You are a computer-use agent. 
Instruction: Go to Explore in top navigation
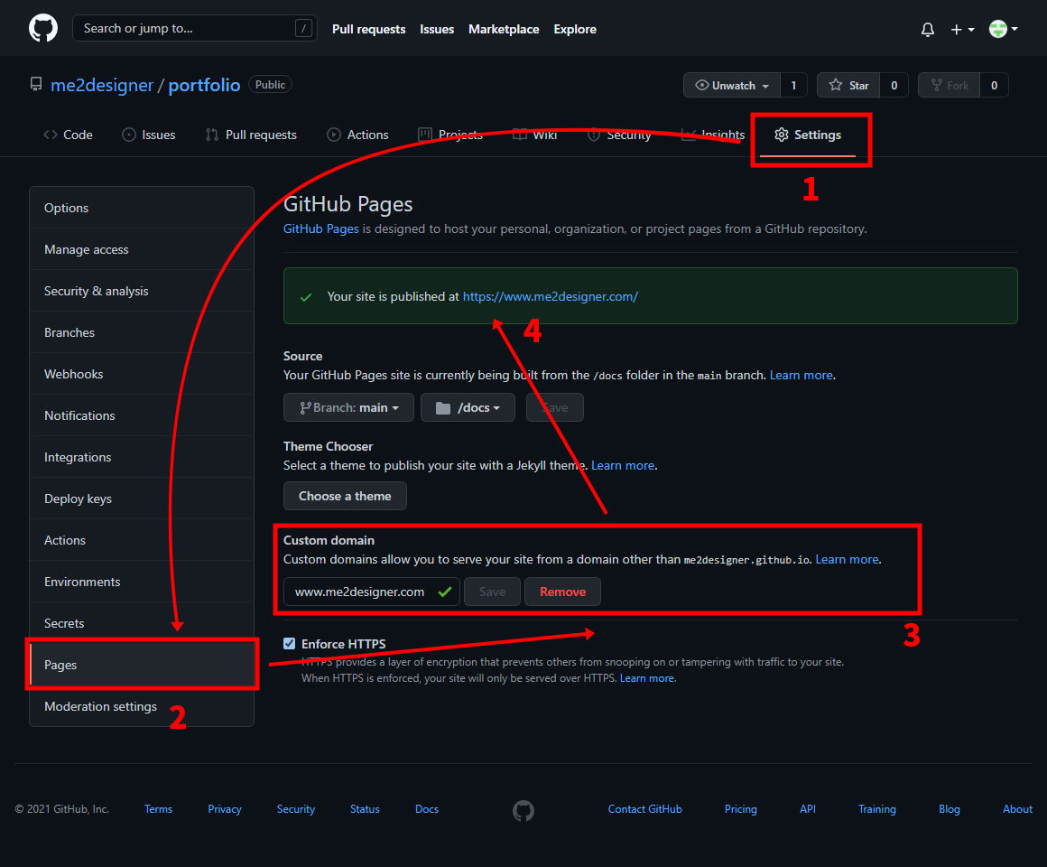575,30
